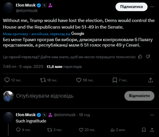The image size is (159, 137).
Task: Bookmark the 'Such ingratitude' reply
Action: click(x=144, y=130)
